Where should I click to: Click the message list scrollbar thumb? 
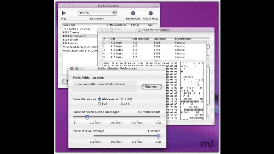[x=208, y=47]
